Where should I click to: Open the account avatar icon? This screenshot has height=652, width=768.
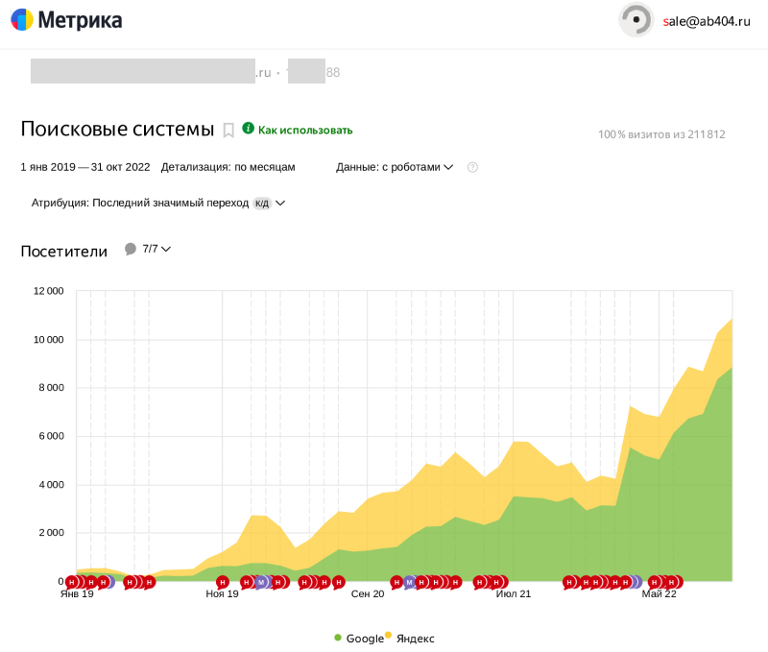tap(636, 20)
